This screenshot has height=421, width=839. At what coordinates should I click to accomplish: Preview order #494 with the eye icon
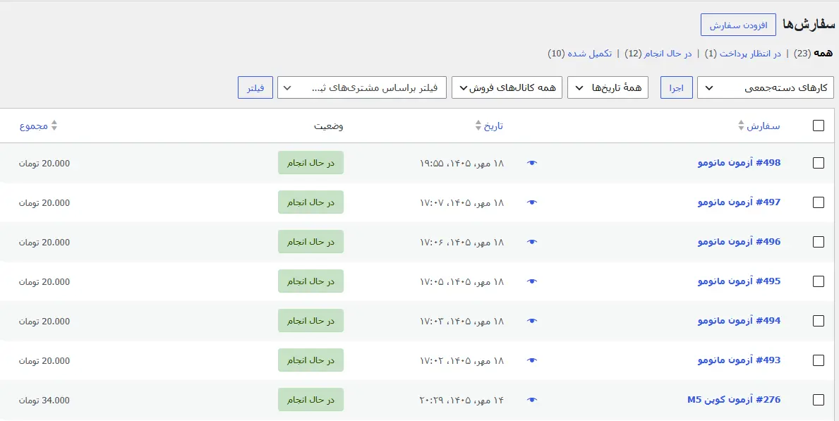[x=531, y=322]
